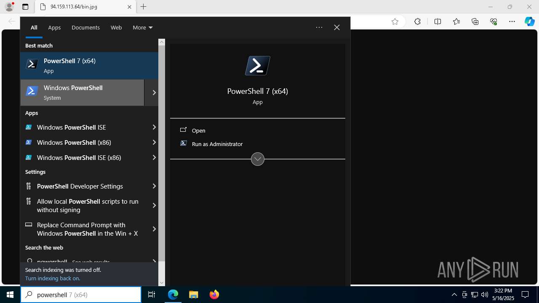Show hidden system tray icons
Screen dimensions: 539x303
[454, 295]
